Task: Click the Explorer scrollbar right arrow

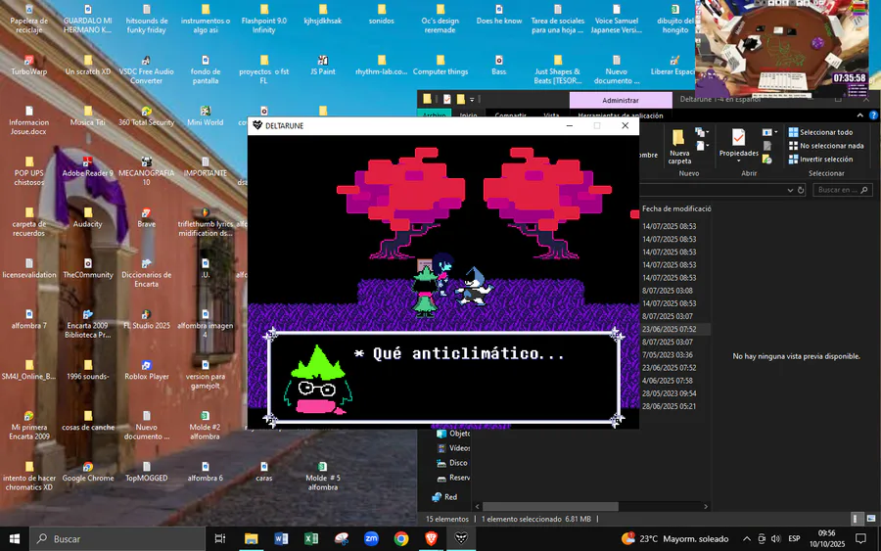Action: 706,506
